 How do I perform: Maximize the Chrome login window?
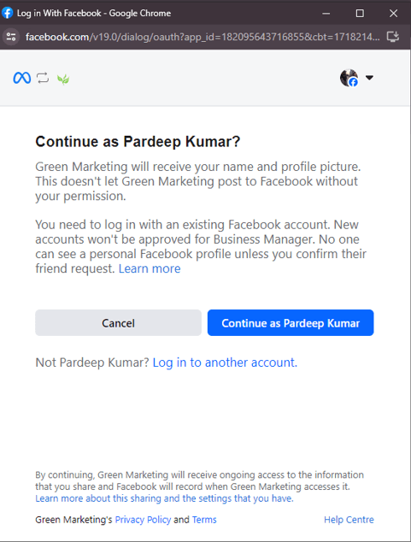click(360, 14)
